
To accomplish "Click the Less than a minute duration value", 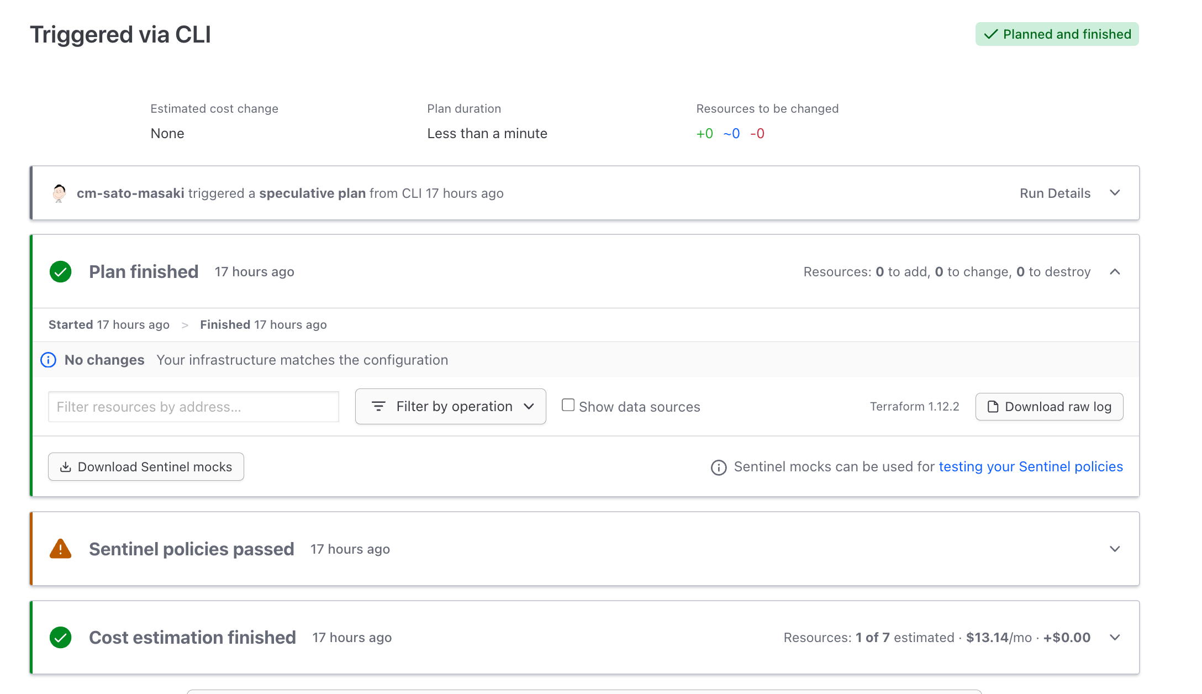I will point(487,134).
